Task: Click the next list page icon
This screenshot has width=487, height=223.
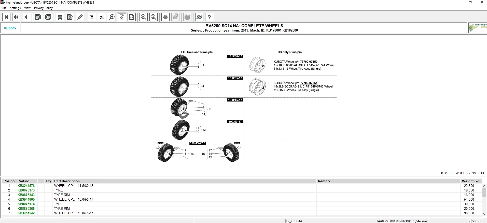Action: (x=48, y=17)
